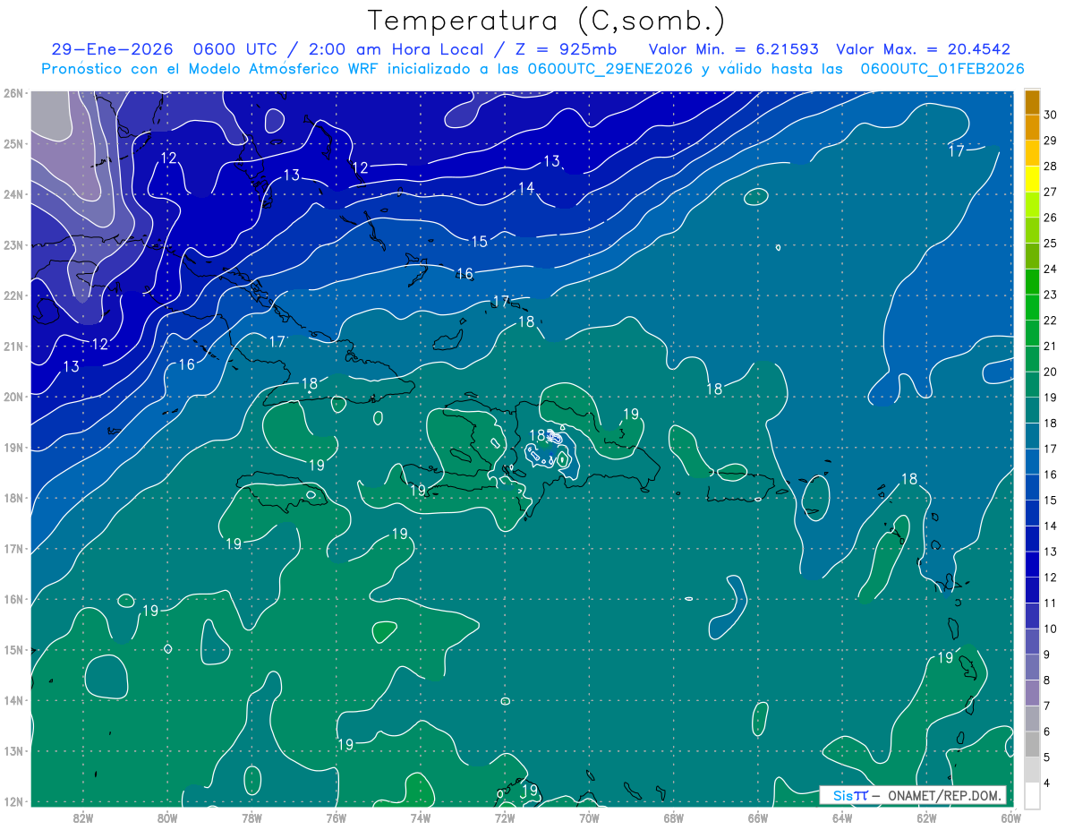Click the '26N' latitude axis label
Image resolution: width=1074 pixels, height=830 pixels.
pyautogui.click(x=13, y=93)
